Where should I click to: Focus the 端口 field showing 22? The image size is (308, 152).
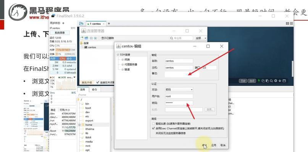point(210,68)
